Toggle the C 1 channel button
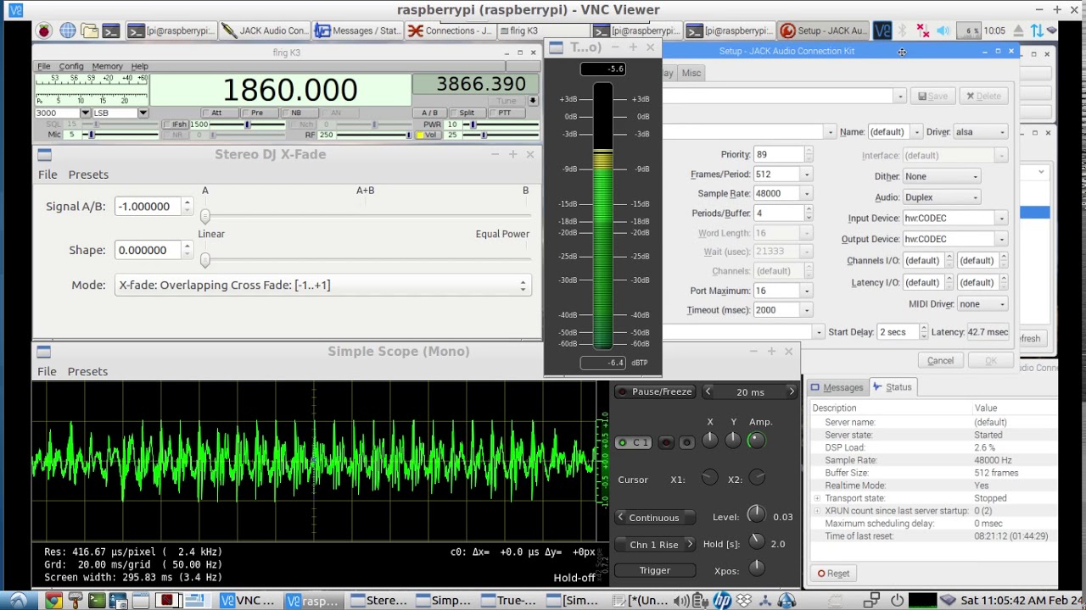This screenshot has width=1086, height=610. point(634,442)
